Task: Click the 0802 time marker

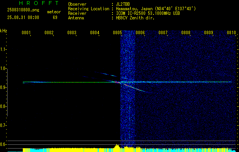Action: coord(49,33)
